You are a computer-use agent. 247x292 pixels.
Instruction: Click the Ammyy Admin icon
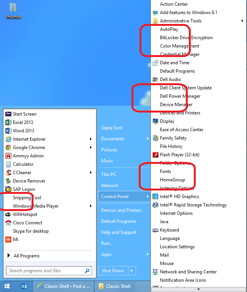pos(8,156)
